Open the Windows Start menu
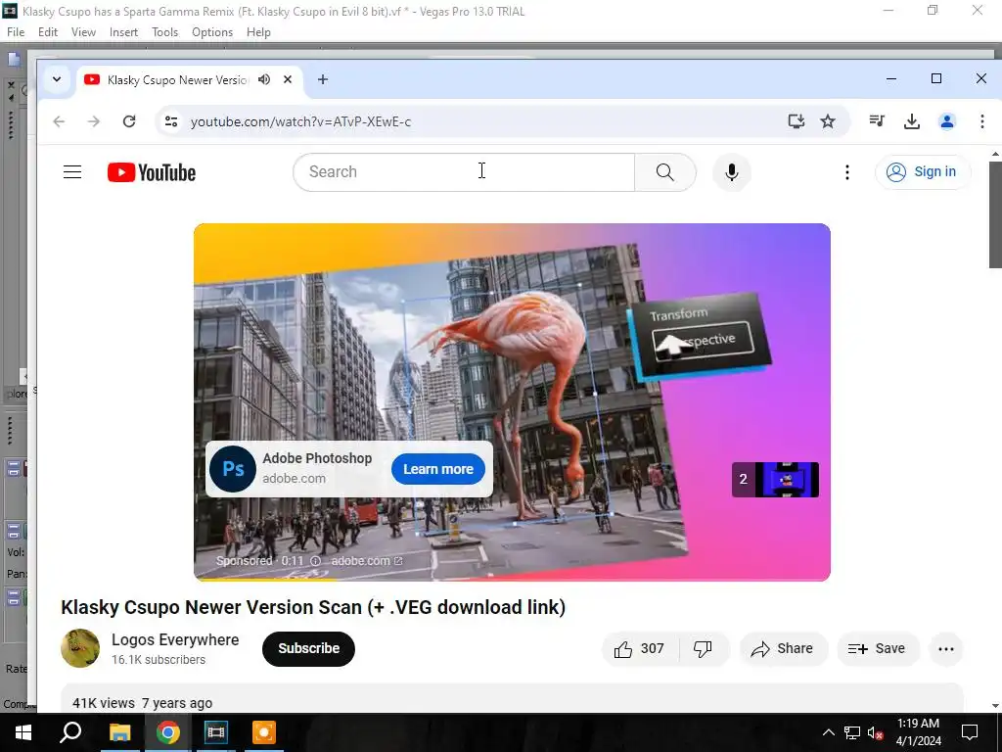 (23, 732)
